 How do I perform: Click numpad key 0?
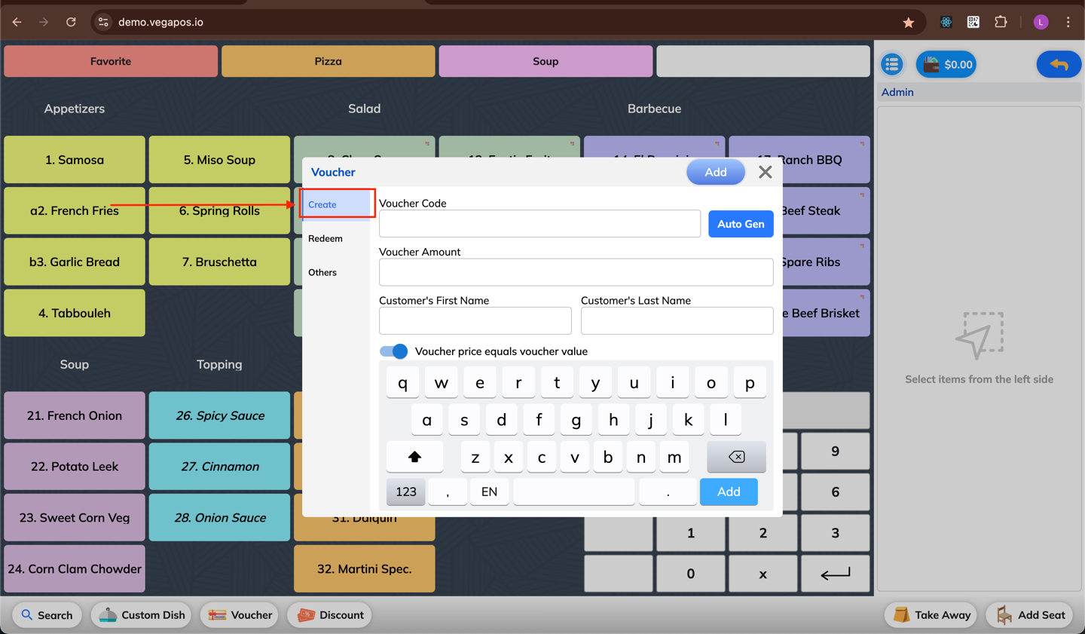690,574
